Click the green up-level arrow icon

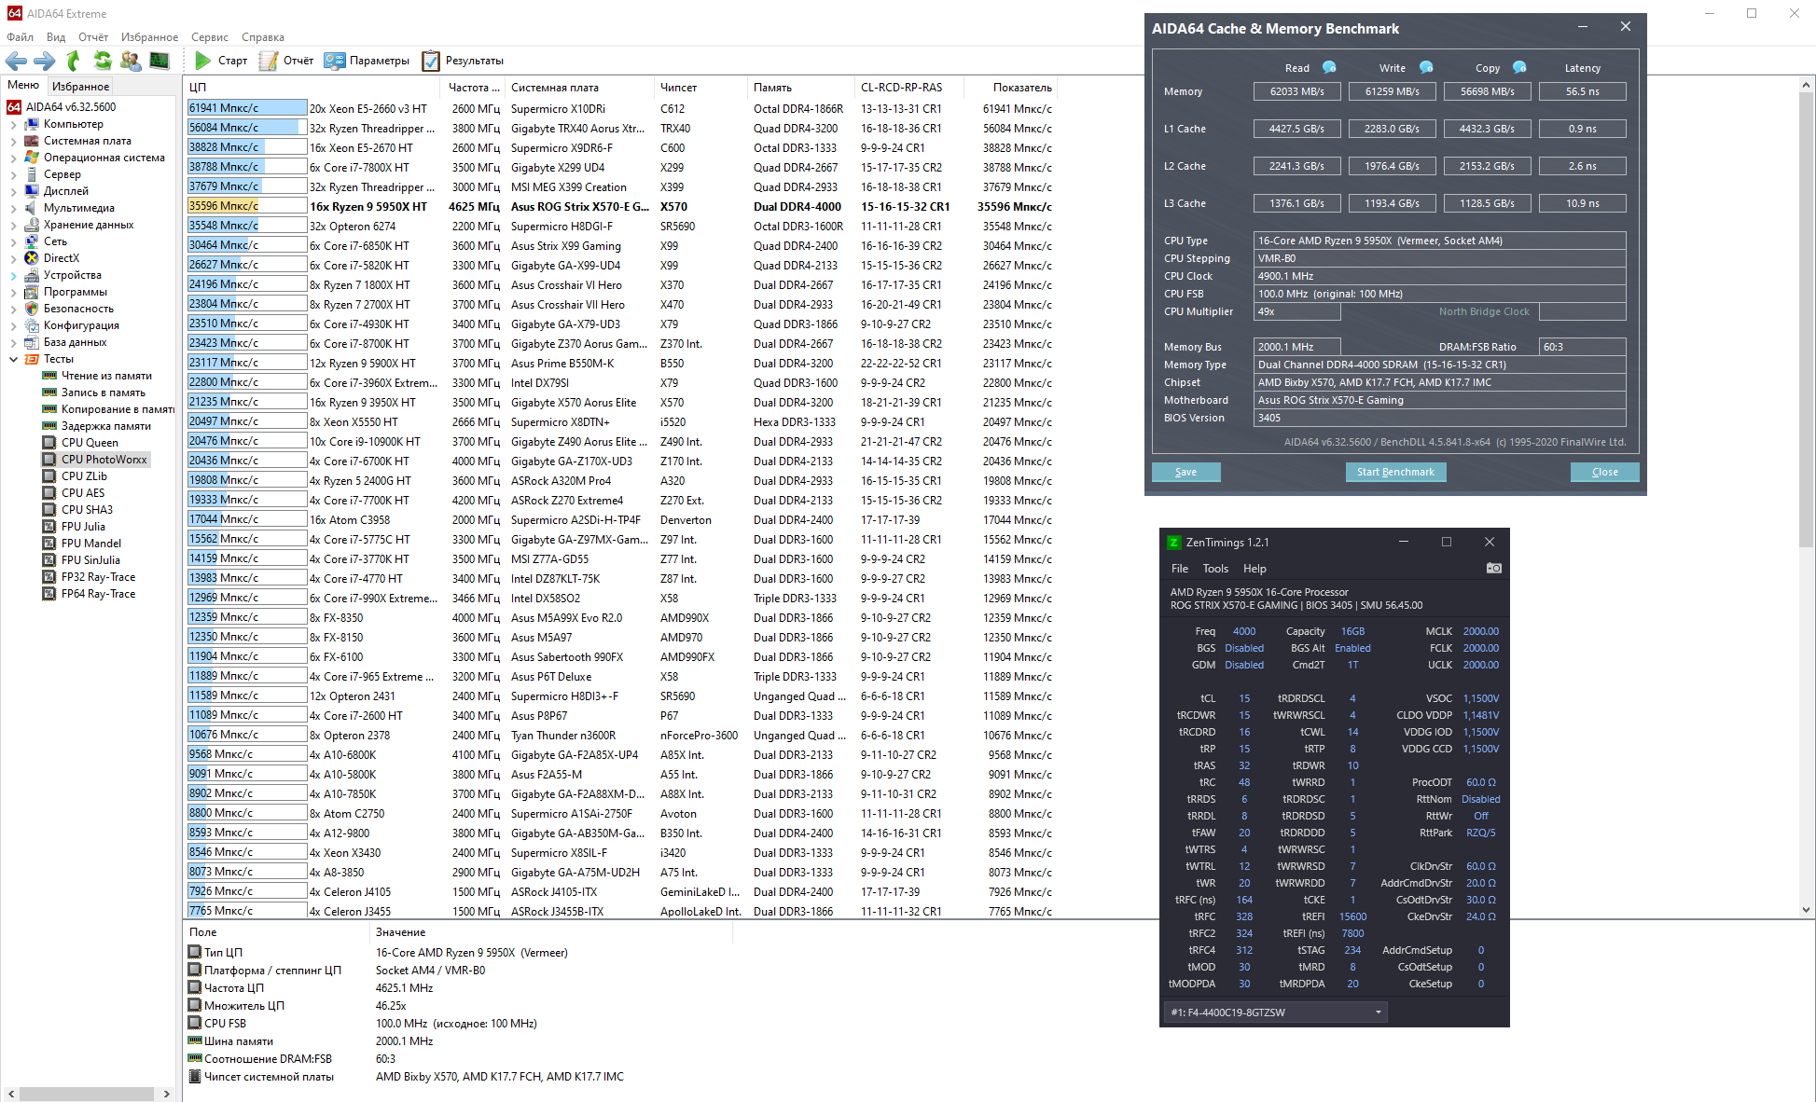coord(74,61)
